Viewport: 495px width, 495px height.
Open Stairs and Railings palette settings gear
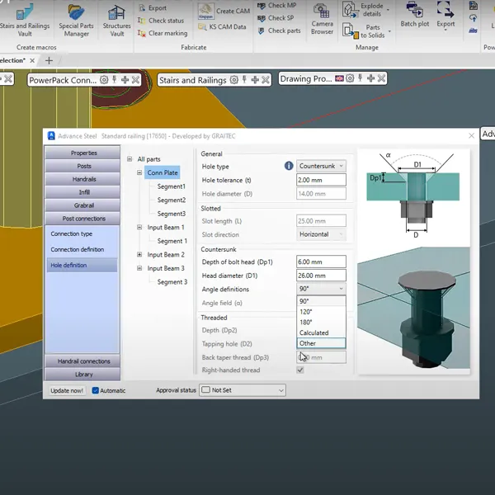point(234,80)
